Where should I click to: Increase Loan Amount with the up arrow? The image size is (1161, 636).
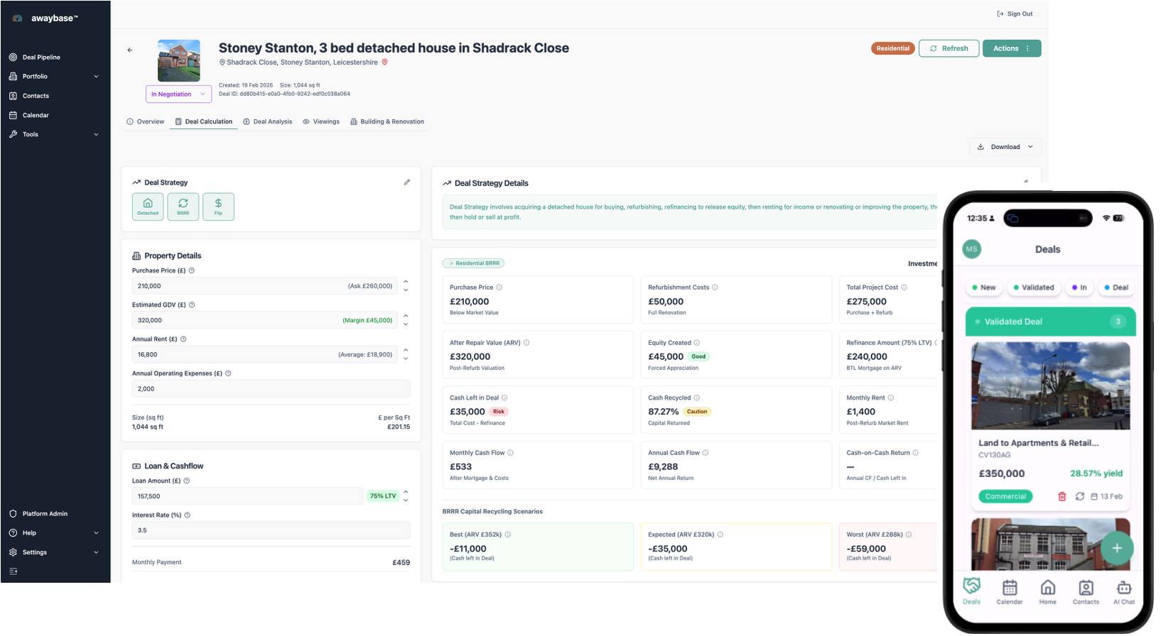click(x=406, y=492)
